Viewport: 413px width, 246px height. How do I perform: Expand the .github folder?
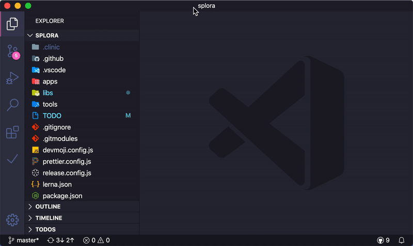pos(82,58)
